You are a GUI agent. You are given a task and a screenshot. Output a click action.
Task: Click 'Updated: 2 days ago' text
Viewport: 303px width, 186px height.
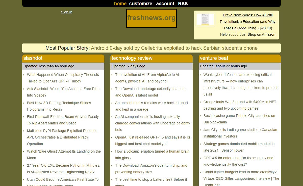129,66
